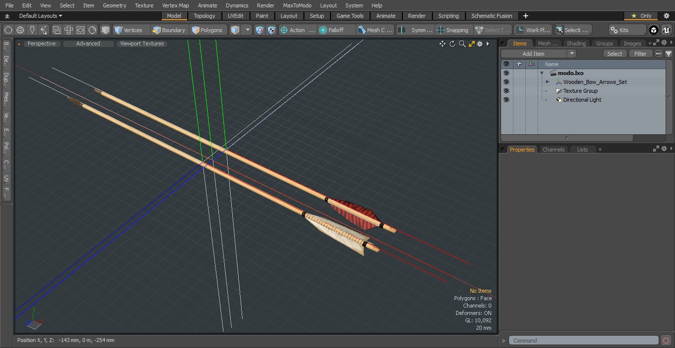Image resolution: width=675 pixels, height=348 pixels.
Task: Toggle the Symmetry option
Action: (416, 30)
